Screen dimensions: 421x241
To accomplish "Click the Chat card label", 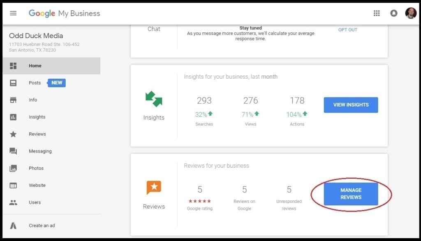I will 154,29.
